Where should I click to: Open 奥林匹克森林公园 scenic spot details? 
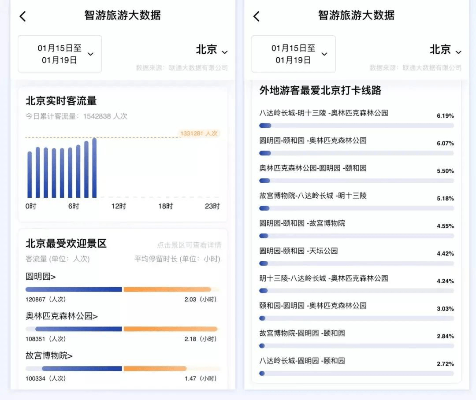pos(62,316)
